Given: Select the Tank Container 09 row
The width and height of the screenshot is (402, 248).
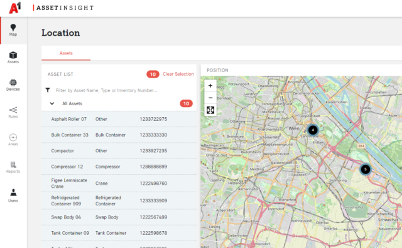Looking at the screenshot, I should pos(119,233).
